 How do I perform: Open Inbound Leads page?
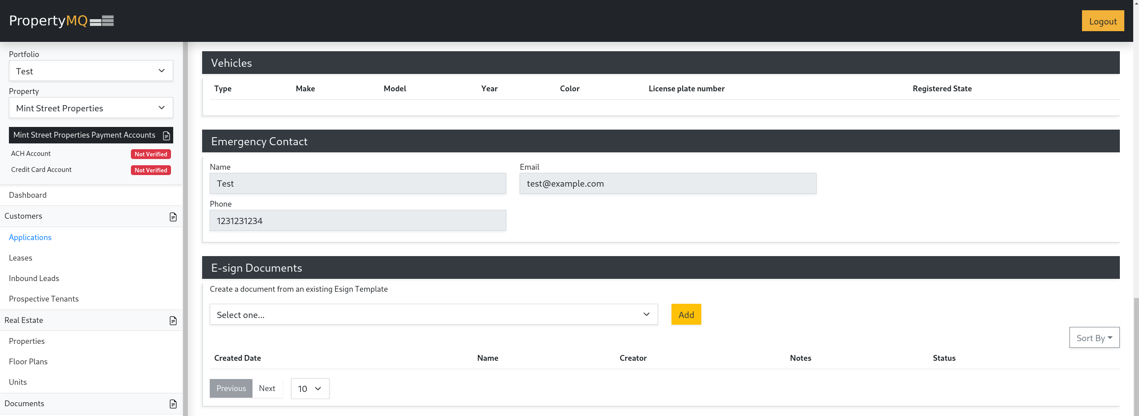point(34,278)
